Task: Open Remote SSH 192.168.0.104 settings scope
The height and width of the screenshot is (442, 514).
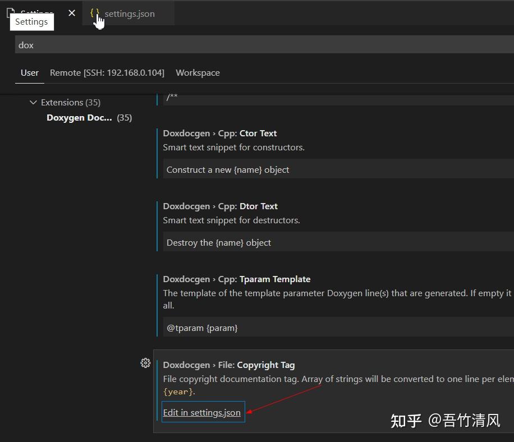Action: pyautogui.click(x=107, y=72)
